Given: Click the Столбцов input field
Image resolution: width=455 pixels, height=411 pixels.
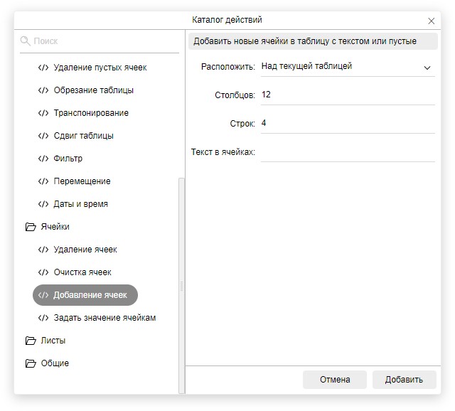Looking at the screenshot, I should point(347,95).
